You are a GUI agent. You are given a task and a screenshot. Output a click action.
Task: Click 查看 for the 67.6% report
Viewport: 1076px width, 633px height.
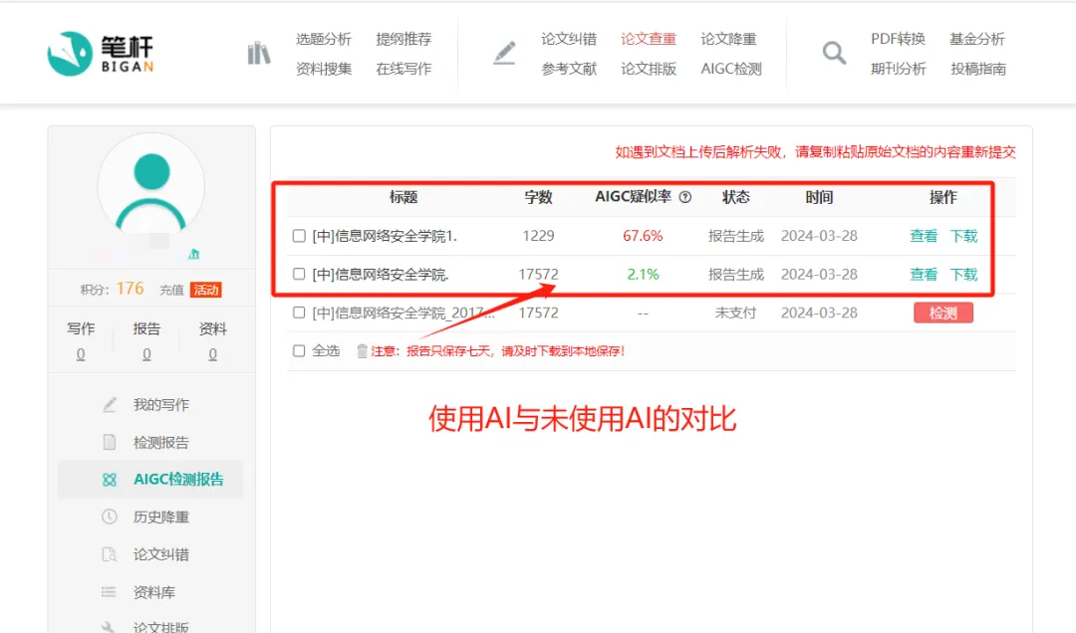pos(924,236)
